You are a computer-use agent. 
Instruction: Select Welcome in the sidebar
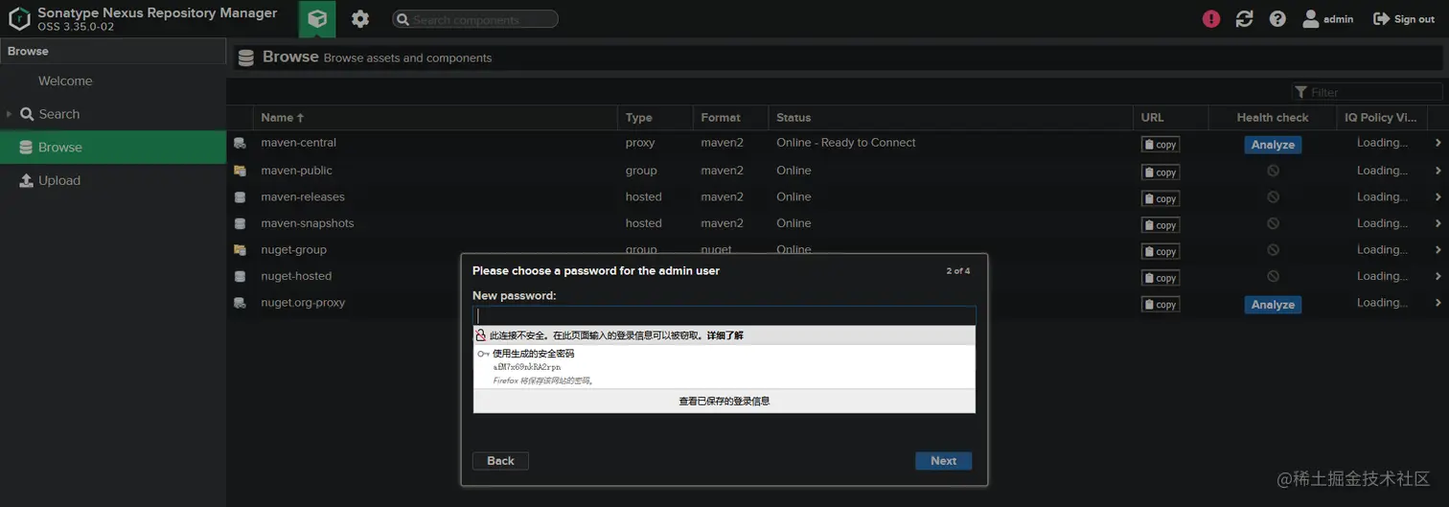click(x=65, y=81)
